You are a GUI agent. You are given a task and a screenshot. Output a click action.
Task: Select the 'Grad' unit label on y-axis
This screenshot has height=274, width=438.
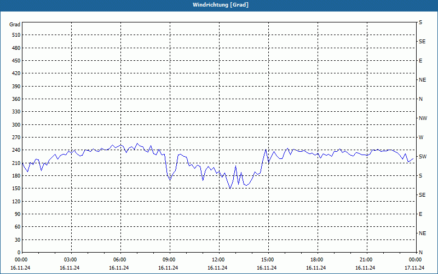15,25
